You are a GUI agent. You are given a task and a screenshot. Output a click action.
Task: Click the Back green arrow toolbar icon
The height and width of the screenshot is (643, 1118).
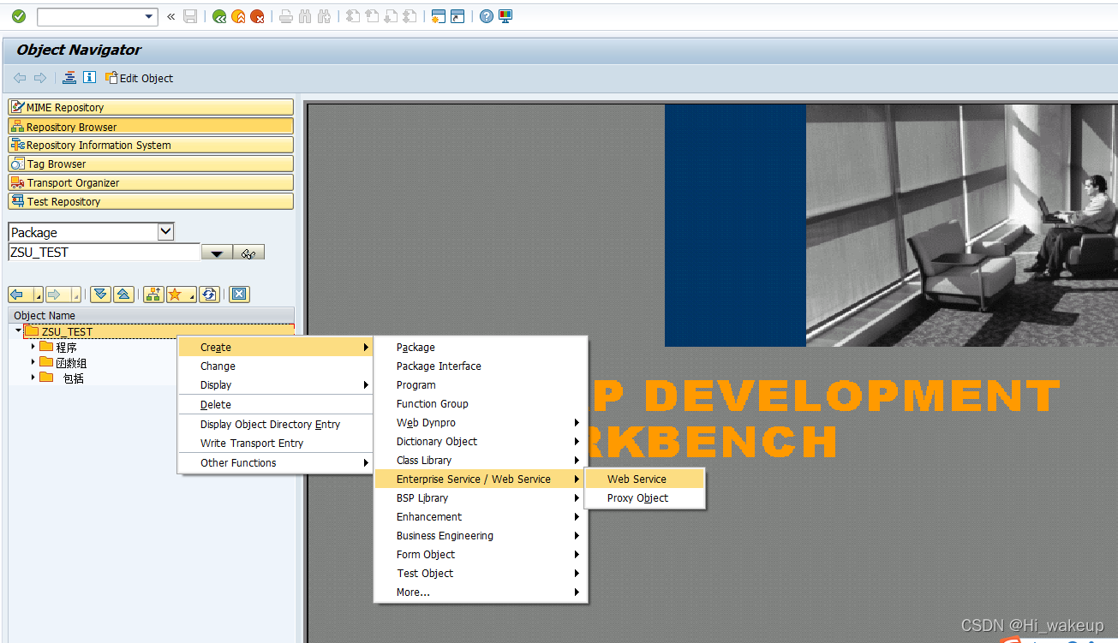220,16
